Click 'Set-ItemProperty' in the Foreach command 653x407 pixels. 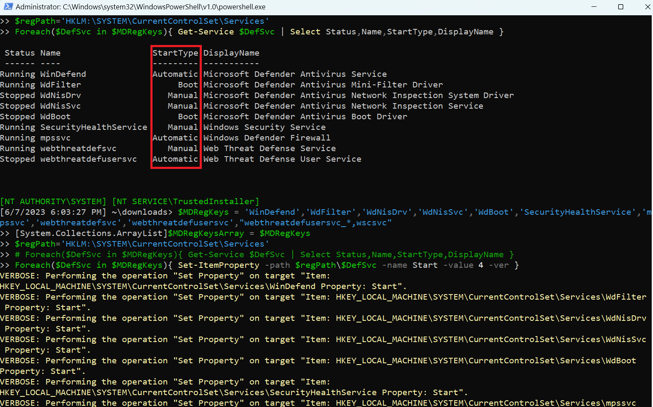(x=219, y=265)
